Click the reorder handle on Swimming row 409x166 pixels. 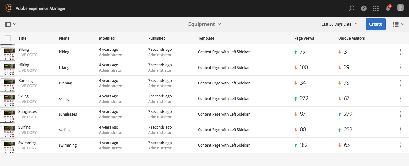coord(400,145)
